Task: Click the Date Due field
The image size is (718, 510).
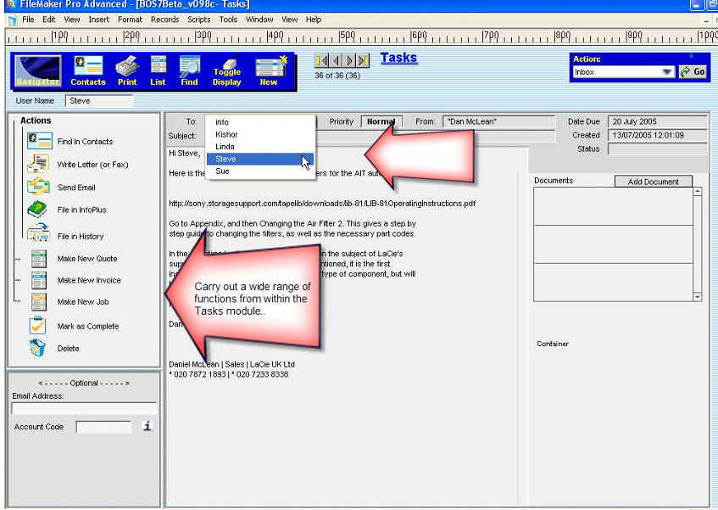Action: 657,121
